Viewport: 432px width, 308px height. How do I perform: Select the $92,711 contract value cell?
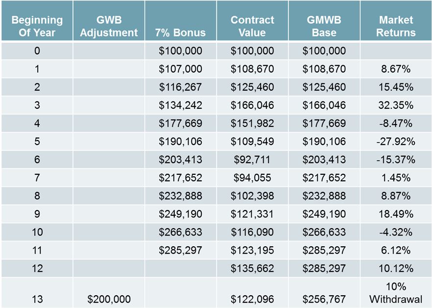(252, 160)
